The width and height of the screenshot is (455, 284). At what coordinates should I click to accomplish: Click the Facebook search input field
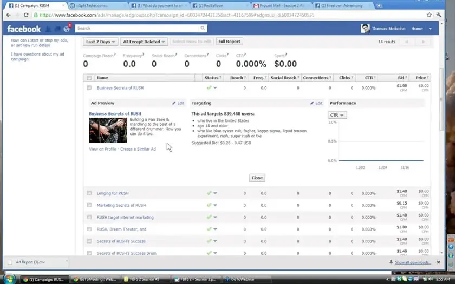pos(138,28)
